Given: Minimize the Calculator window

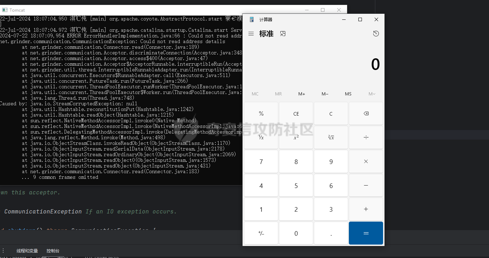Looking at the screenshot, I should tap(344, 19).
